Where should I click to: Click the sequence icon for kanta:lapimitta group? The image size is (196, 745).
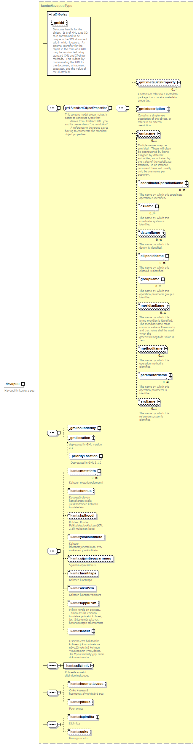coord(52,724)
